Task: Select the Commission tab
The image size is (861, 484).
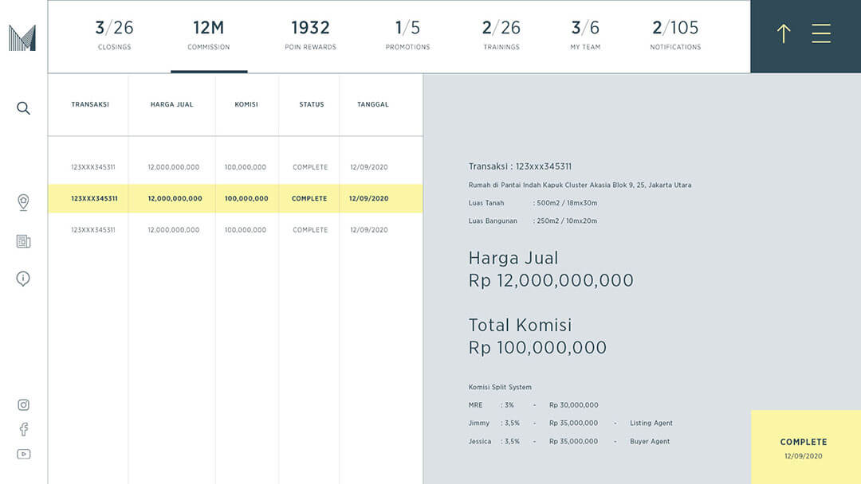Action: click(208, 36)
